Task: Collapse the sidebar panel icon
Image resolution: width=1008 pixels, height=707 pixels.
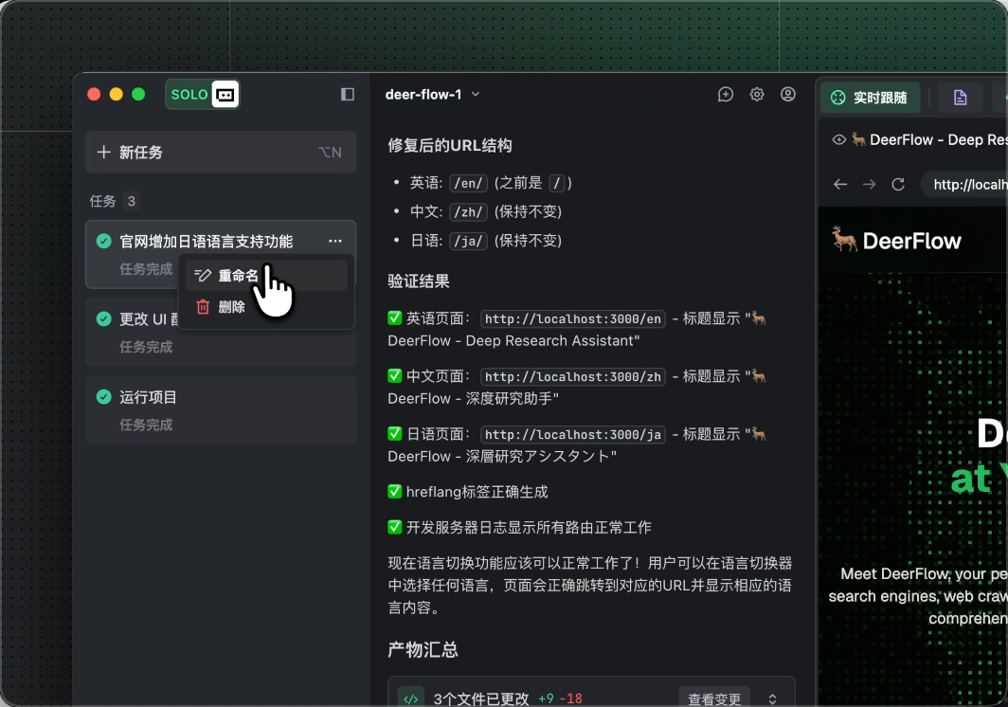Action: (x=347, y=95)
